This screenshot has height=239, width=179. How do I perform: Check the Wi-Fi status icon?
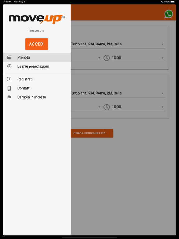pos(162,2)
